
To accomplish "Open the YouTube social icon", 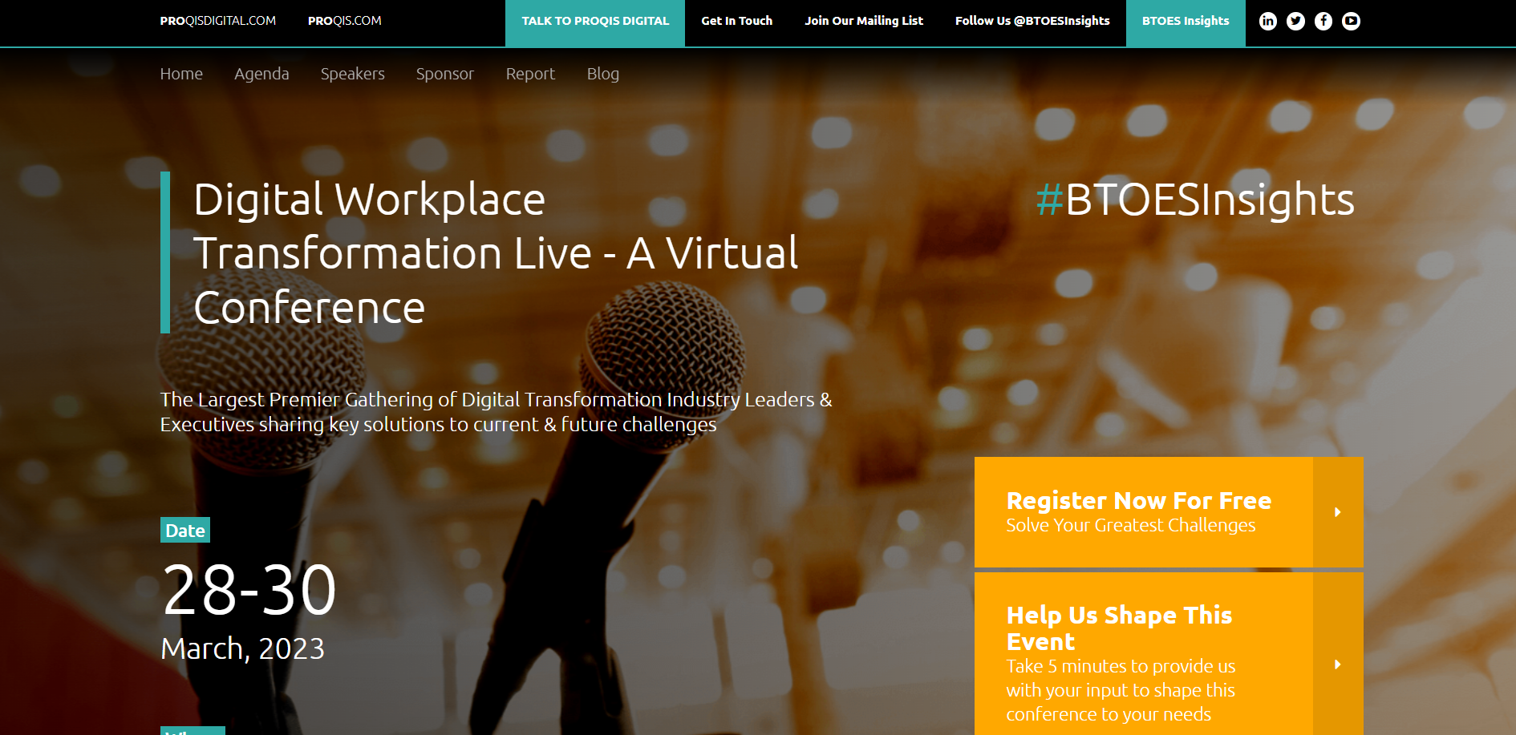I will 1351,22.
